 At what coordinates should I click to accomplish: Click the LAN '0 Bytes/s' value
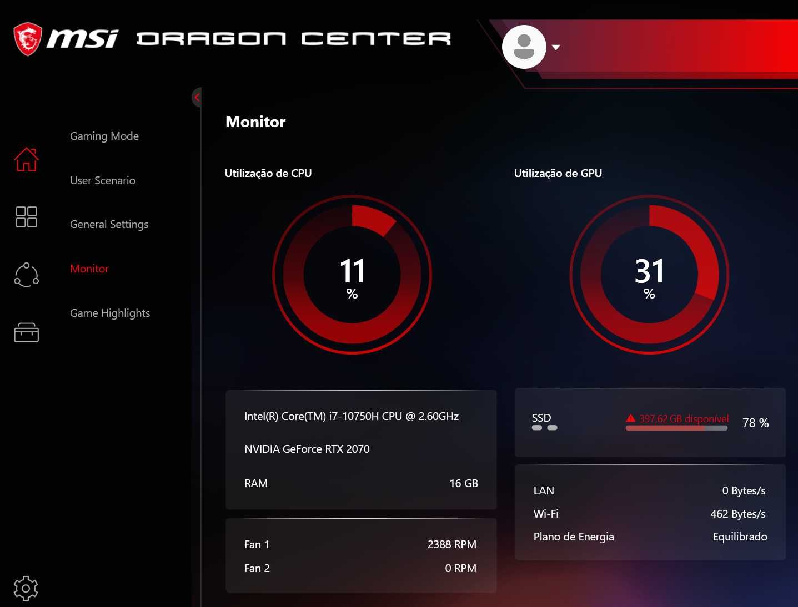click(x=744, y=490)
